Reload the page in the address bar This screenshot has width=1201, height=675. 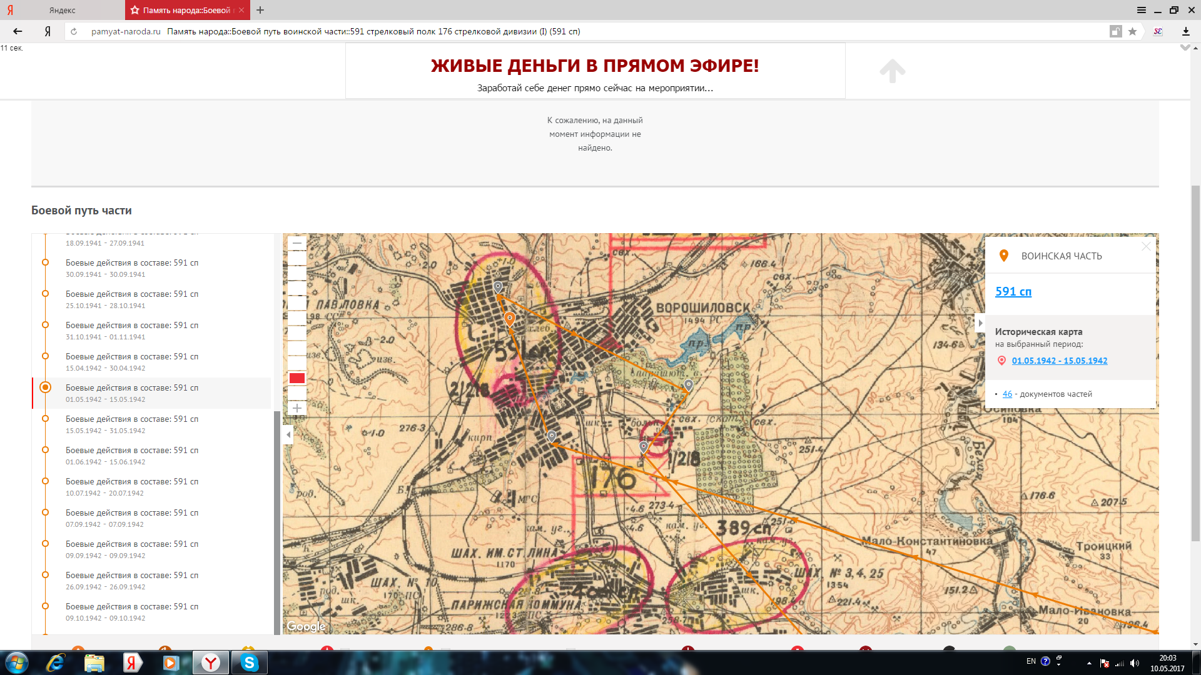(74, 31)
